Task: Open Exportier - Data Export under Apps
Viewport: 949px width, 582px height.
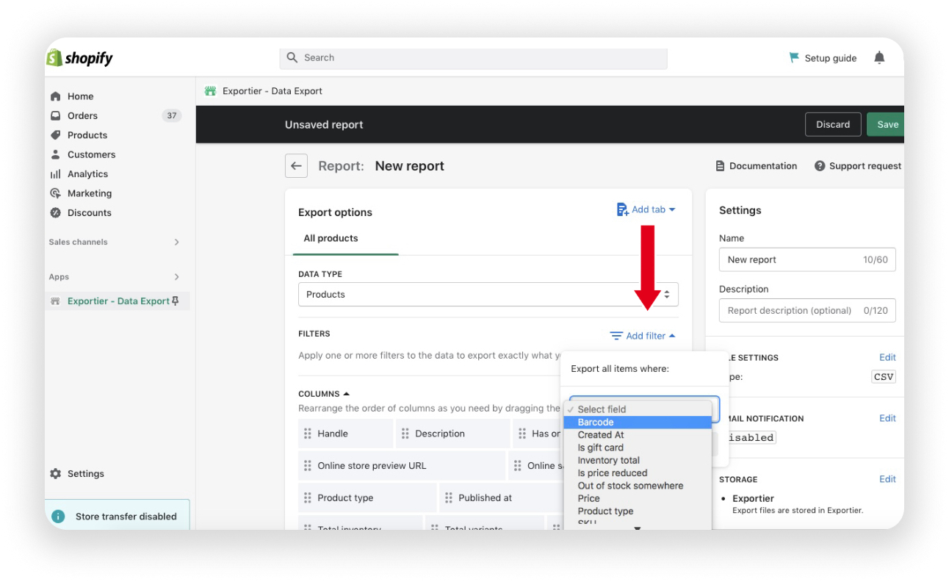Action: [x=118, y=301]
